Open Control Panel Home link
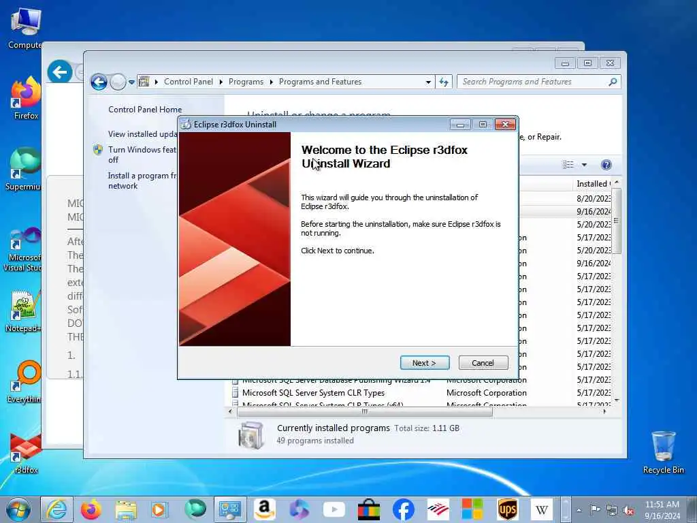697x523 pixels. point(145,110)
